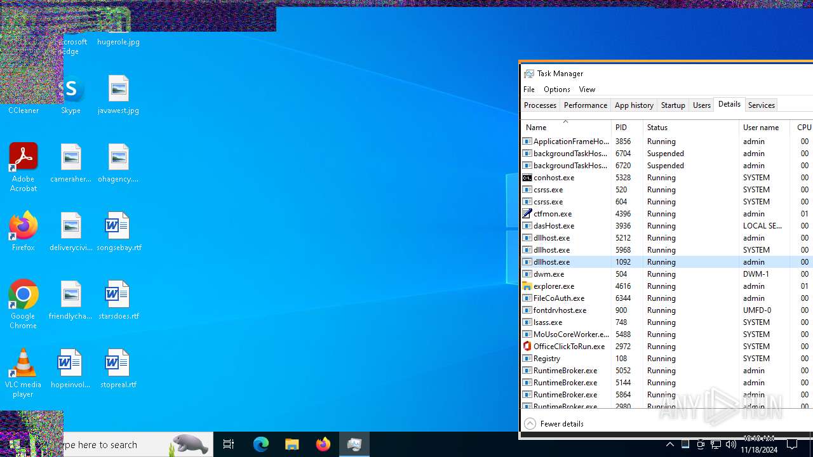Sort processes by the PID column
The height and width of the screenshot is (457, 813).
click(628, 127)
